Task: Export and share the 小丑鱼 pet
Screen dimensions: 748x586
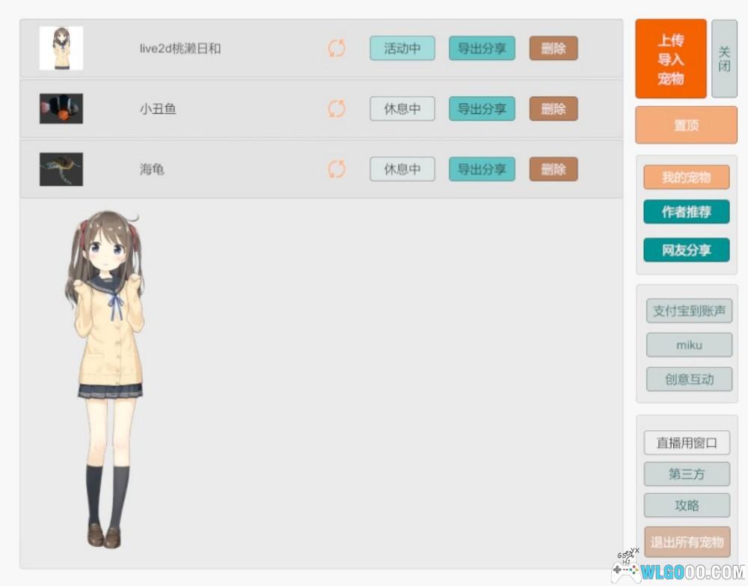Action: [482, 109]
